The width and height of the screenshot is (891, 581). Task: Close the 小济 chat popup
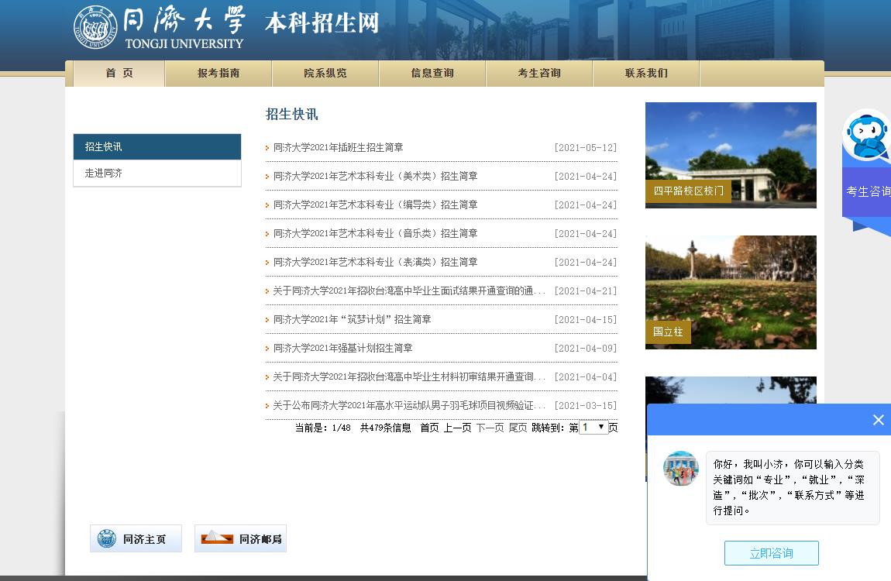point(879,420)
